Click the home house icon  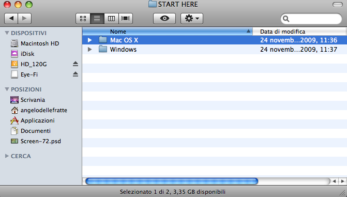[x=14, y=110]
